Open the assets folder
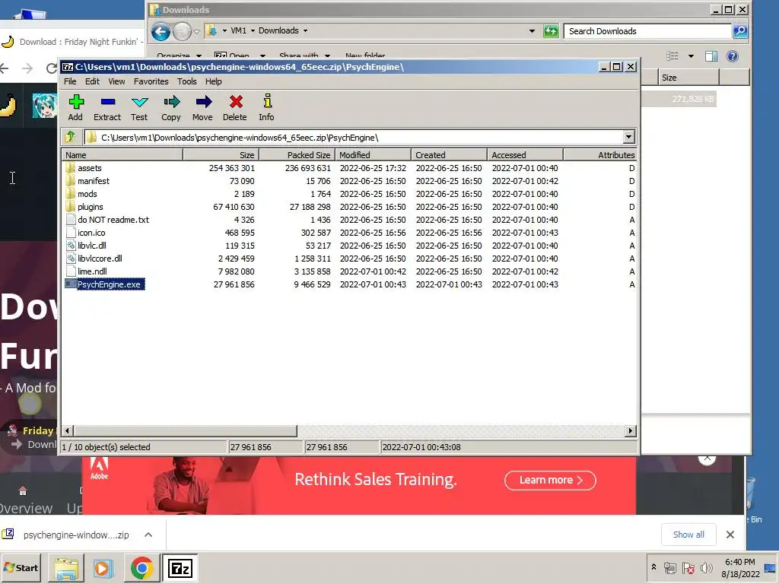This screenshot has height=584, width=779. coord(90,168)
